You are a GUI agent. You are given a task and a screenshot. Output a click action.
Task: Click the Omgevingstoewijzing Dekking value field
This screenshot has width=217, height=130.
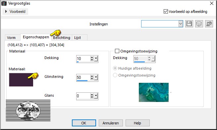(140, 59)
